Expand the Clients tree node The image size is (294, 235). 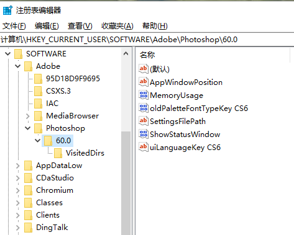[x=18, y=215]
